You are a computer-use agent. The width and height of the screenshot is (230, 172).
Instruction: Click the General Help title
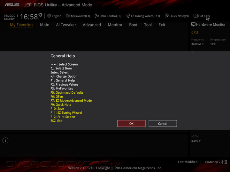[63, 56]
